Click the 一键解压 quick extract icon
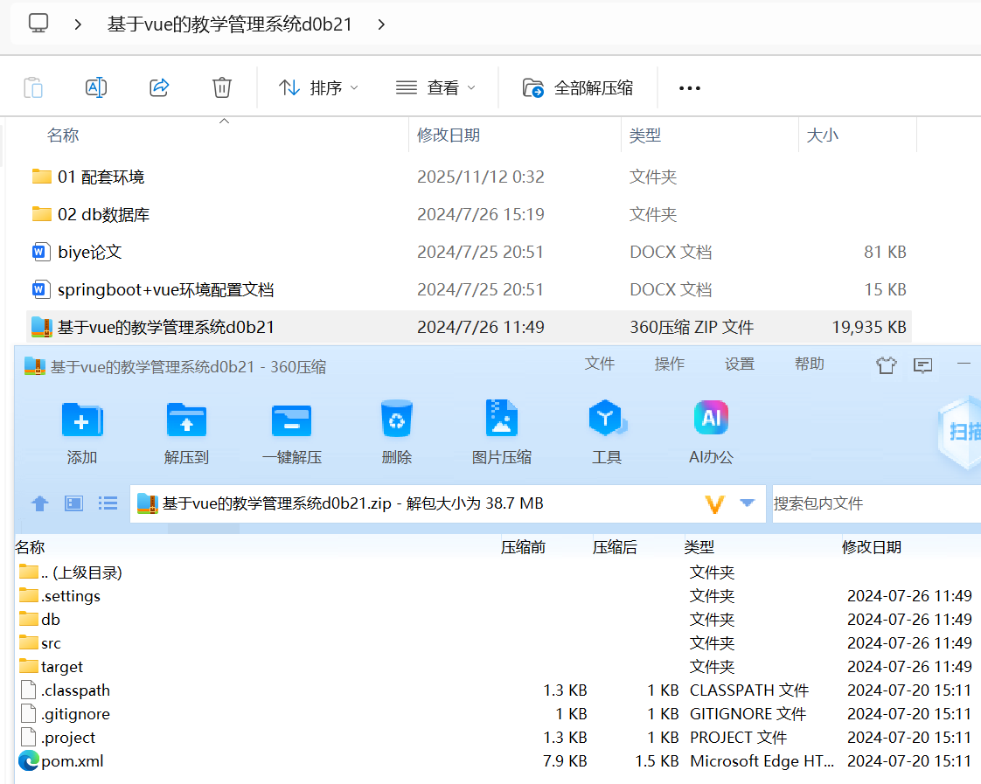Screen dimensions: 981x784 (x=291, y=428)
